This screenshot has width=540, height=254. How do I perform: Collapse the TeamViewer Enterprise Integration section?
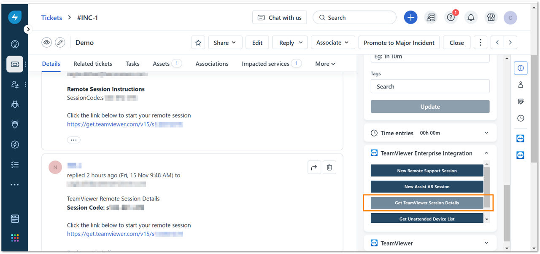[486, 153]
